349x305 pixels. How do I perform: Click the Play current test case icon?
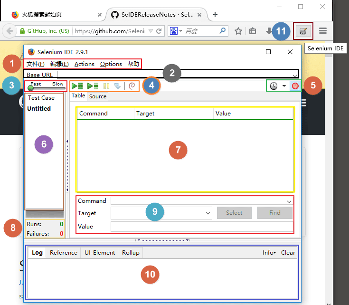pos(93,86)
